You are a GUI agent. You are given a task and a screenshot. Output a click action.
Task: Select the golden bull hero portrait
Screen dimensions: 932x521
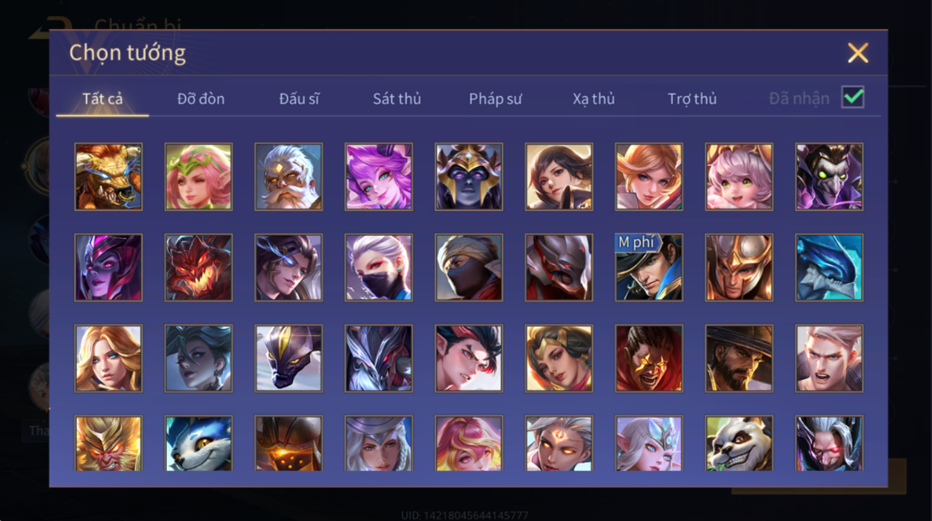(109, 176)
